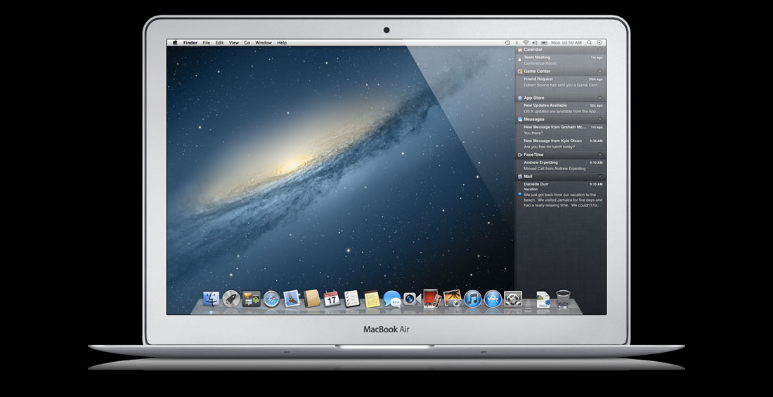Open the Apple menu
Screen dimensions: 773x397
point(175,43)
